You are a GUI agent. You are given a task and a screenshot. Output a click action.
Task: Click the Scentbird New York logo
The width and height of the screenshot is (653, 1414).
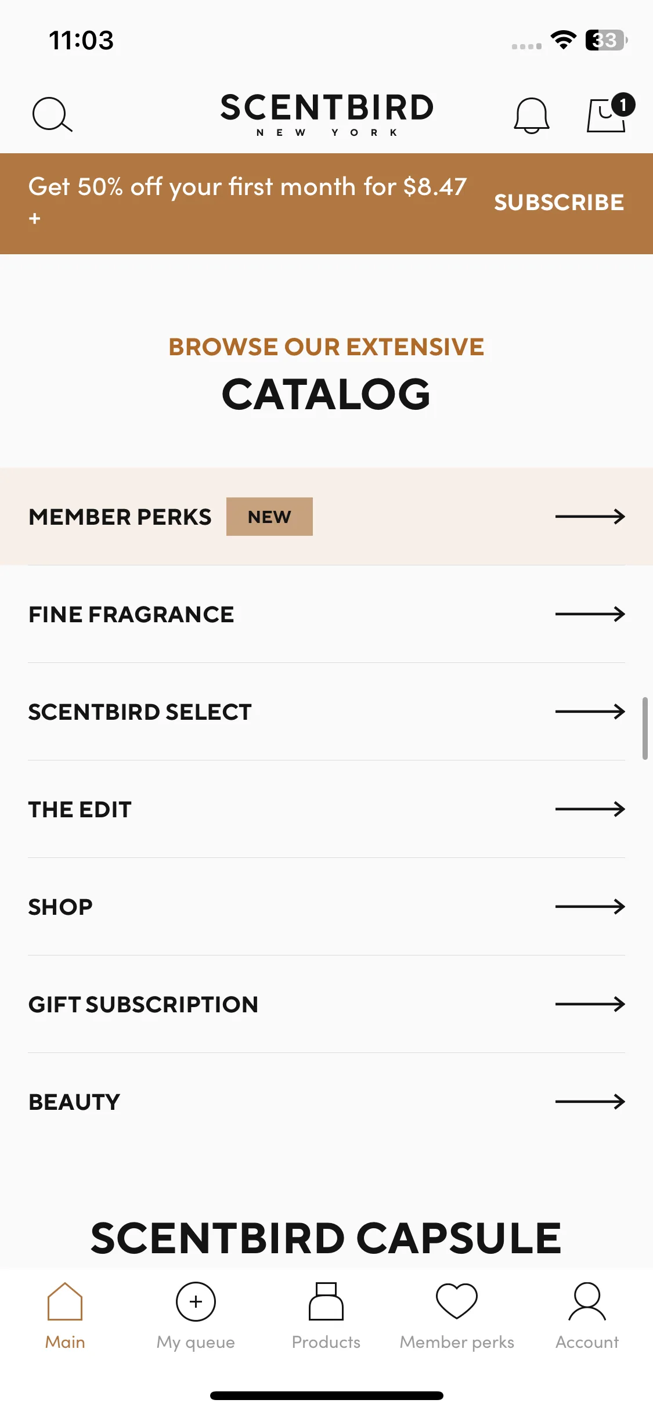pos(327,114)
